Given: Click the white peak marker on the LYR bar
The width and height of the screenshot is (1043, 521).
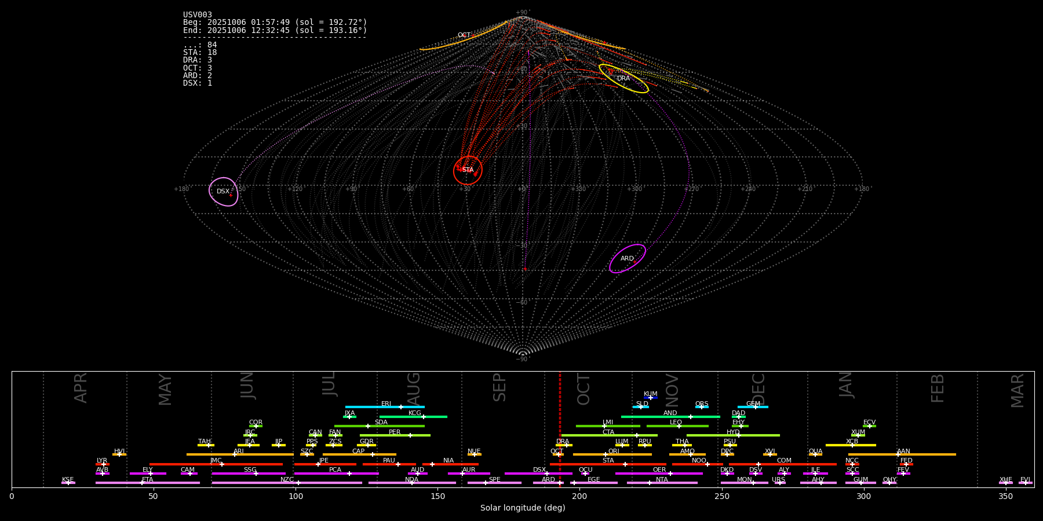Looking at the screenshot, I should [104, 464].
